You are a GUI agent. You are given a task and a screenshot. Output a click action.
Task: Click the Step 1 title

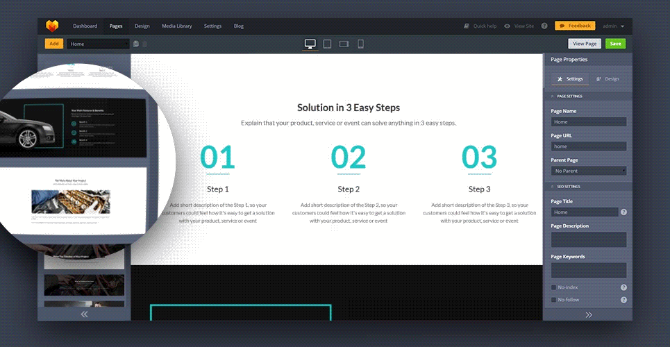(x=218, y=189)
